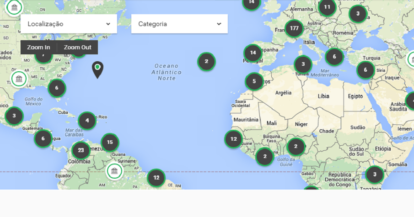This screenshot has height=217, width=414.
Task: Click the Roménia country label
Action: click(343, 33)
